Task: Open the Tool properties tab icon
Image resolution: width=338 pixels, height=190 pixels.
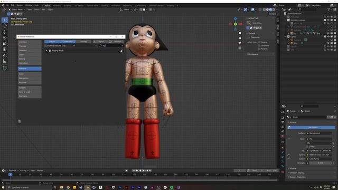Action: [283, 112]
